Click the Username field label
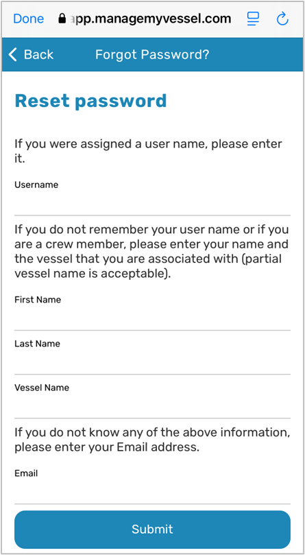The image size is (305, 555). 36,185
